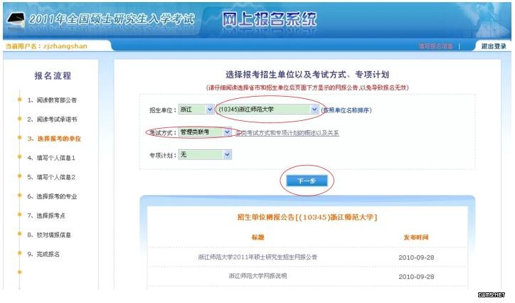The width and height of the screenshot is (515, 303).
Task: Click the graduation cap logo icon
Action: tap(13, 19)
